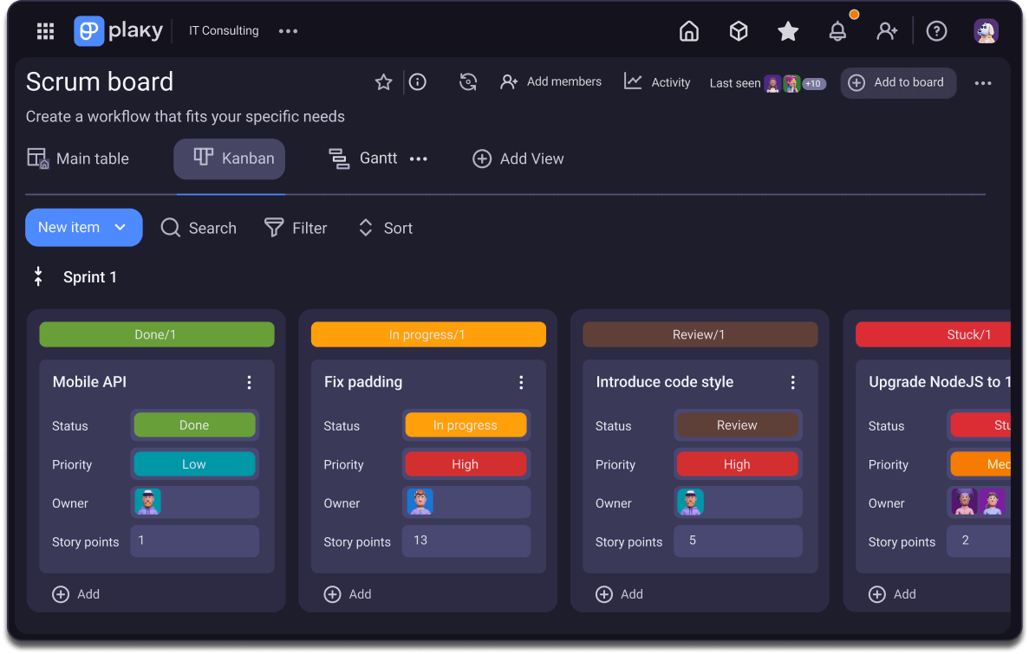Open the Help question mark icon
Image resolution: width=1029 pixels, height=654 pixels.
click(936, 30)
